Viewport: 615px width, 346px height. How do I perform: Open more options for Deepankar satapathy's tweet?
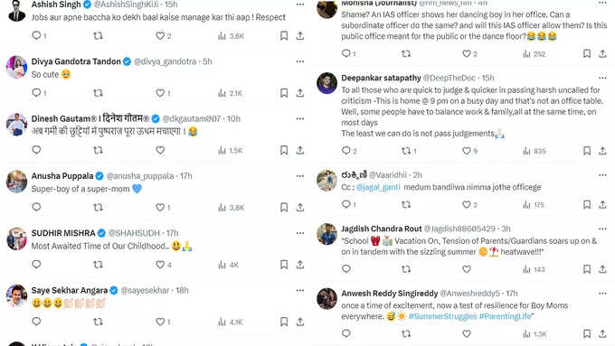coord(603,78)
